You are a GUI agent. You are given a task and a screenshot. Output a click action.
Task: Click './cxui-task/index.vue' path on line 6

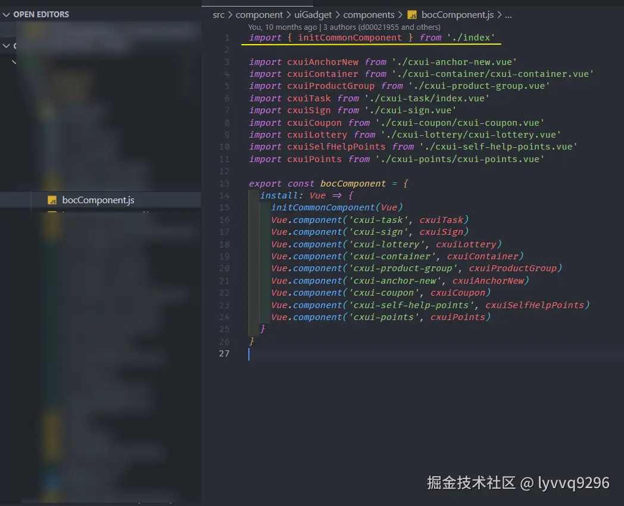427,98
